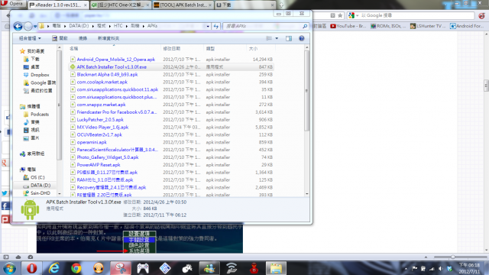Click the change view icon in Explorer toolbar
Image resolution: width=489 pixels, height=275 pixels.
[269, 38]
